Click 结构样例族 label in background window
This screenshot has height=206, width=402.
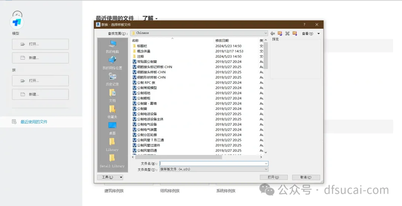(x=170, y=191)
